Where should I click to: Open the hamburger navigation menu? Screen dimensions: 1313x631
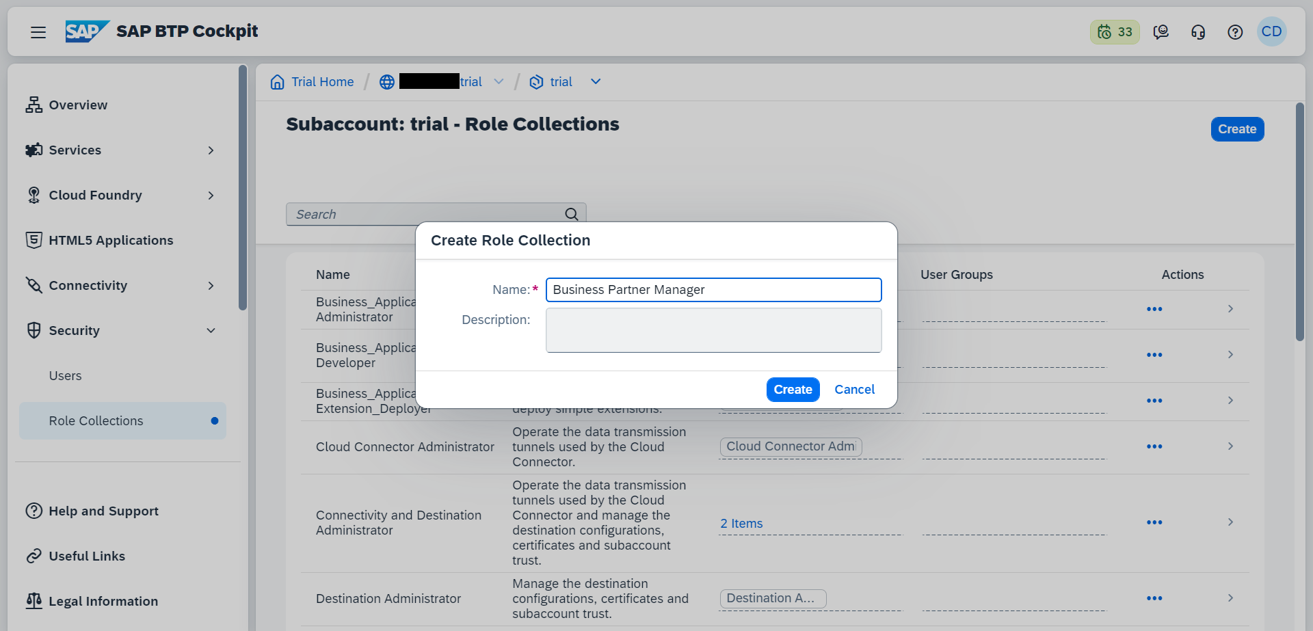[38, 32]
